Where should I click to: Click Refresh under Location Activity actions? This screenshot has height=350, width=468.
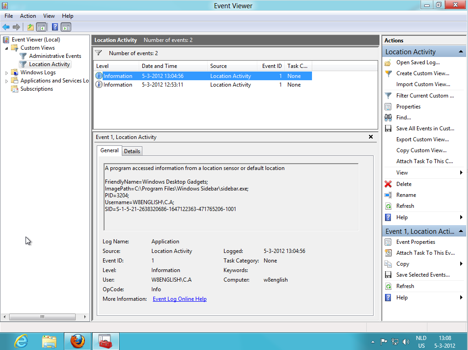point(405,206)
